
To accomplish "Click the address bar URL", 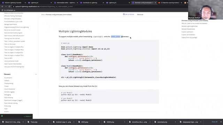I will [x=44, y=7].
